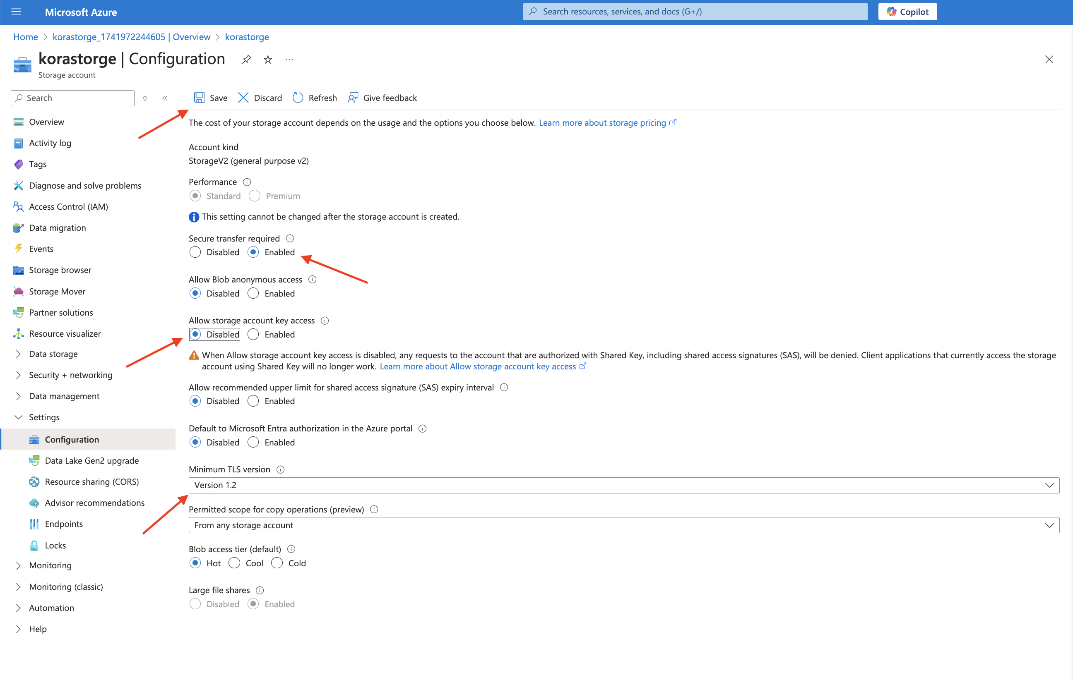Click the Data Lake Gen2 upgrade icon
This screenshot has width=1073, height=680.
point(34,461)
